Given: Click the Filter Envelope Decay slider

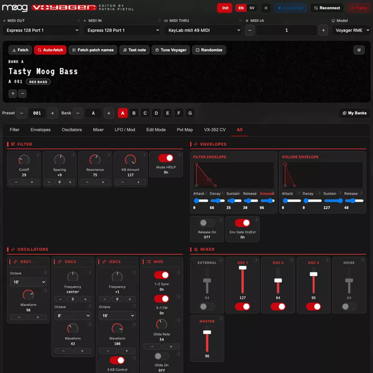Looking at the screenshot, I should [x=217, y=201].
